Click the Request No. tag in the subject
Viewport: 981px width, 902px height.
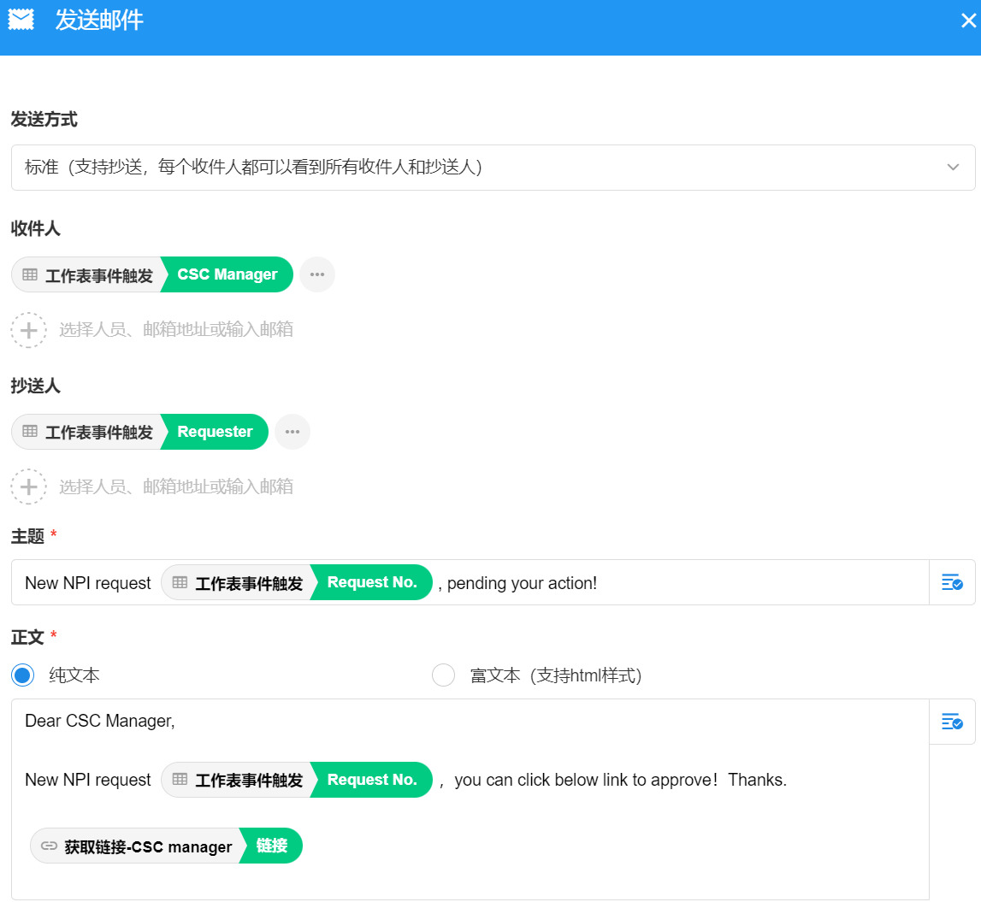pos(371,582)
